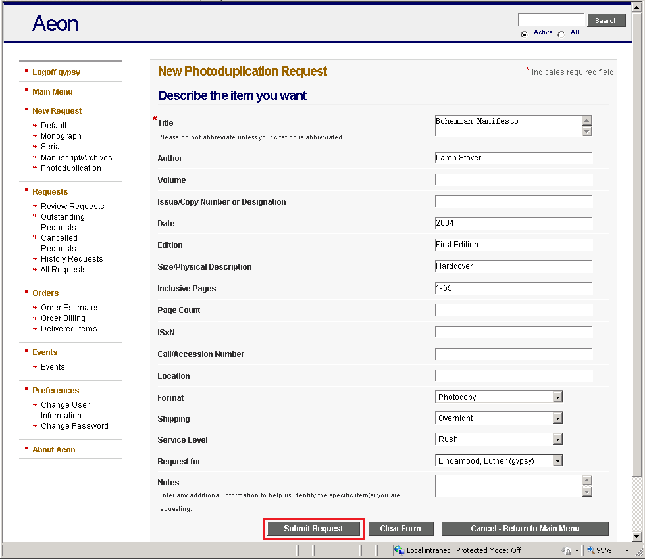The width and height of the screenshot is (645, 559).
Task: Open Photoduplication under New Request
Action: click(x=70, y=168)
